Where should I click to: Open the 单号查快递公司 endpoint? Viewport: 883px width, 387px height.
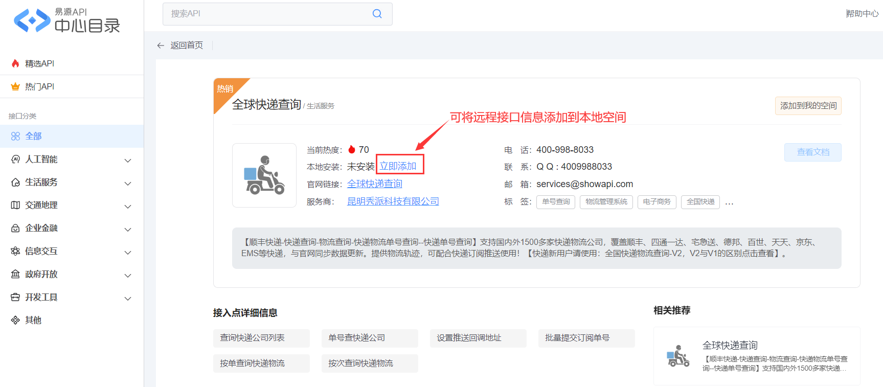pyautogui.click(x=370, y=338)
